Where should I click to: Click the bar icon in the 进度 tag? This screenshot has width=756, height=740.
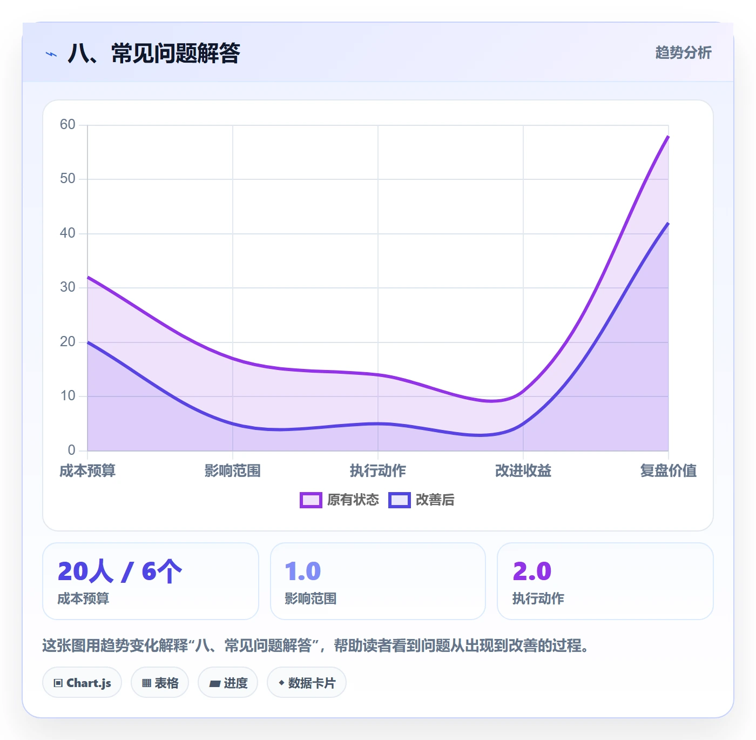(x=214, y=684)
